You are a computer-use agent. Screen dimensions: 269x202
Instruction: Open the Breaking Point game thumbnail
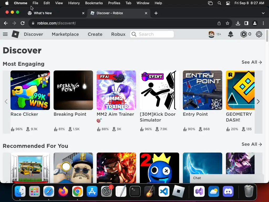pyautogui.click(x=73, y=90)
